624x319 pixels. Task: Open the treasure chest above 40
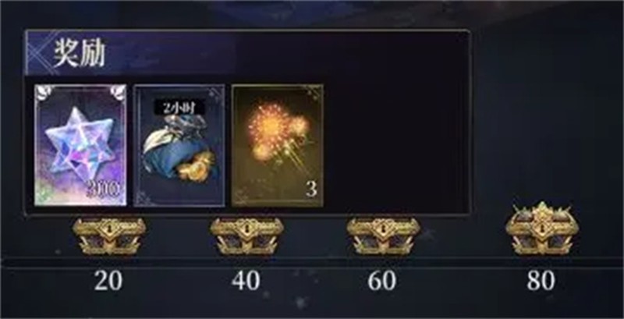pos(246,236)
